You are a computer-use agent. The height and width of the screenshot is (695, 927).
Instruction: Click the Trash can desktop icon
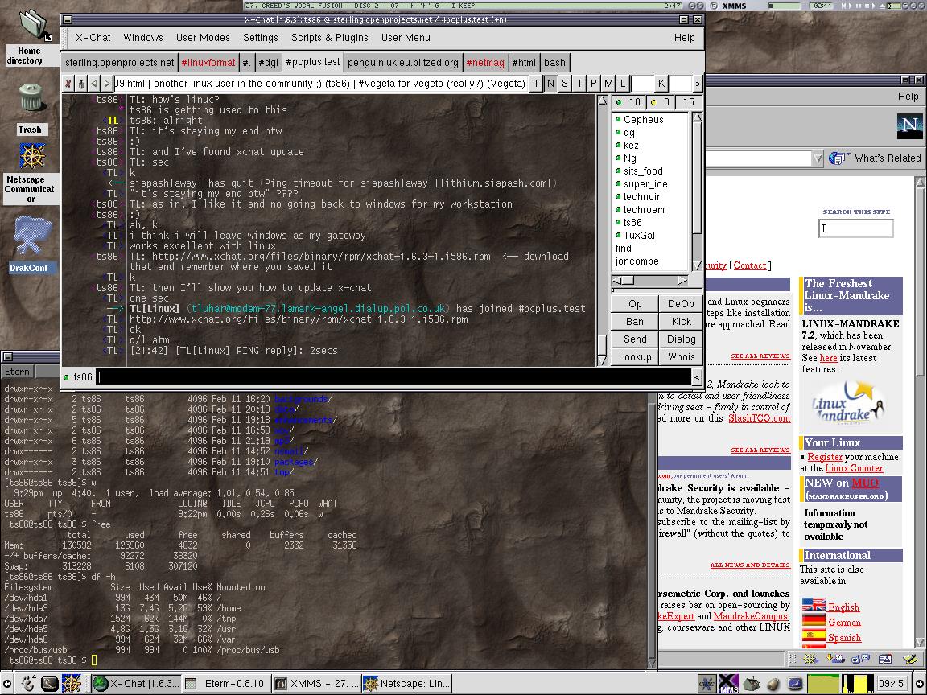pyautogui.click(x=30, y=98)
